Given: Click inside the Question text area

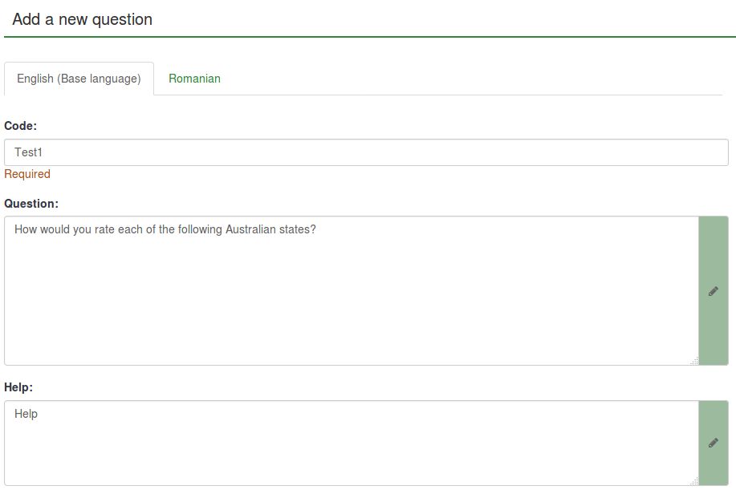Looking at the screenshot, I should [x=351, y=290].
